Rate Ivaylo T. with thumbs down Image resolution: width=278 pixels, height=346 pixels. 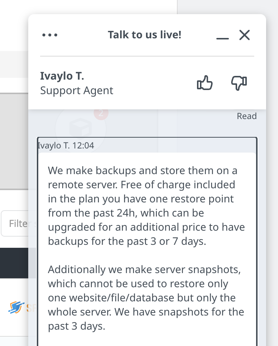click(x=239, y=83)
